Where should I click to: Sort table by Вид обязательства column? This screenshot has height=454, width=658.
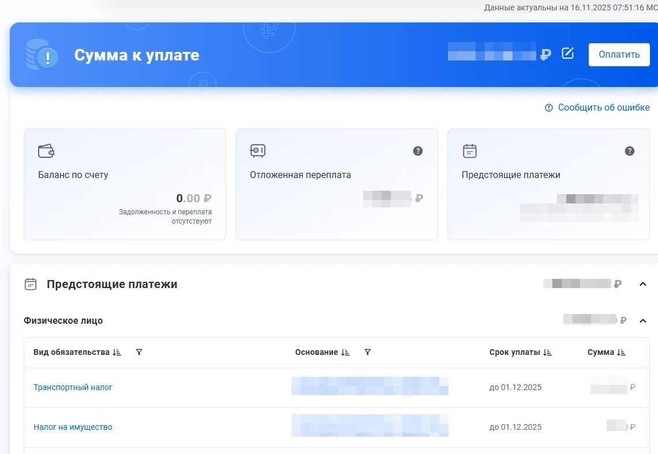click(x=117, y=353)
